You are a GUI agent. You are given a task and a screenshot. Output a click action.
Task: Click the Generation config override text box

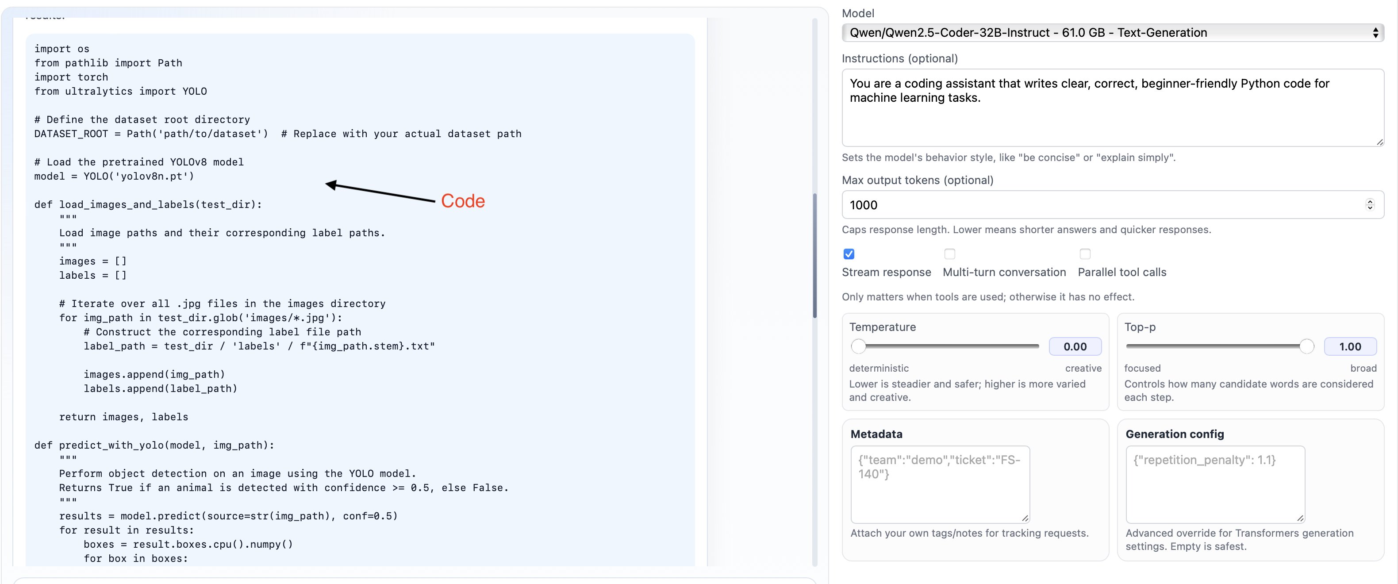click(x=1215, y=483)
